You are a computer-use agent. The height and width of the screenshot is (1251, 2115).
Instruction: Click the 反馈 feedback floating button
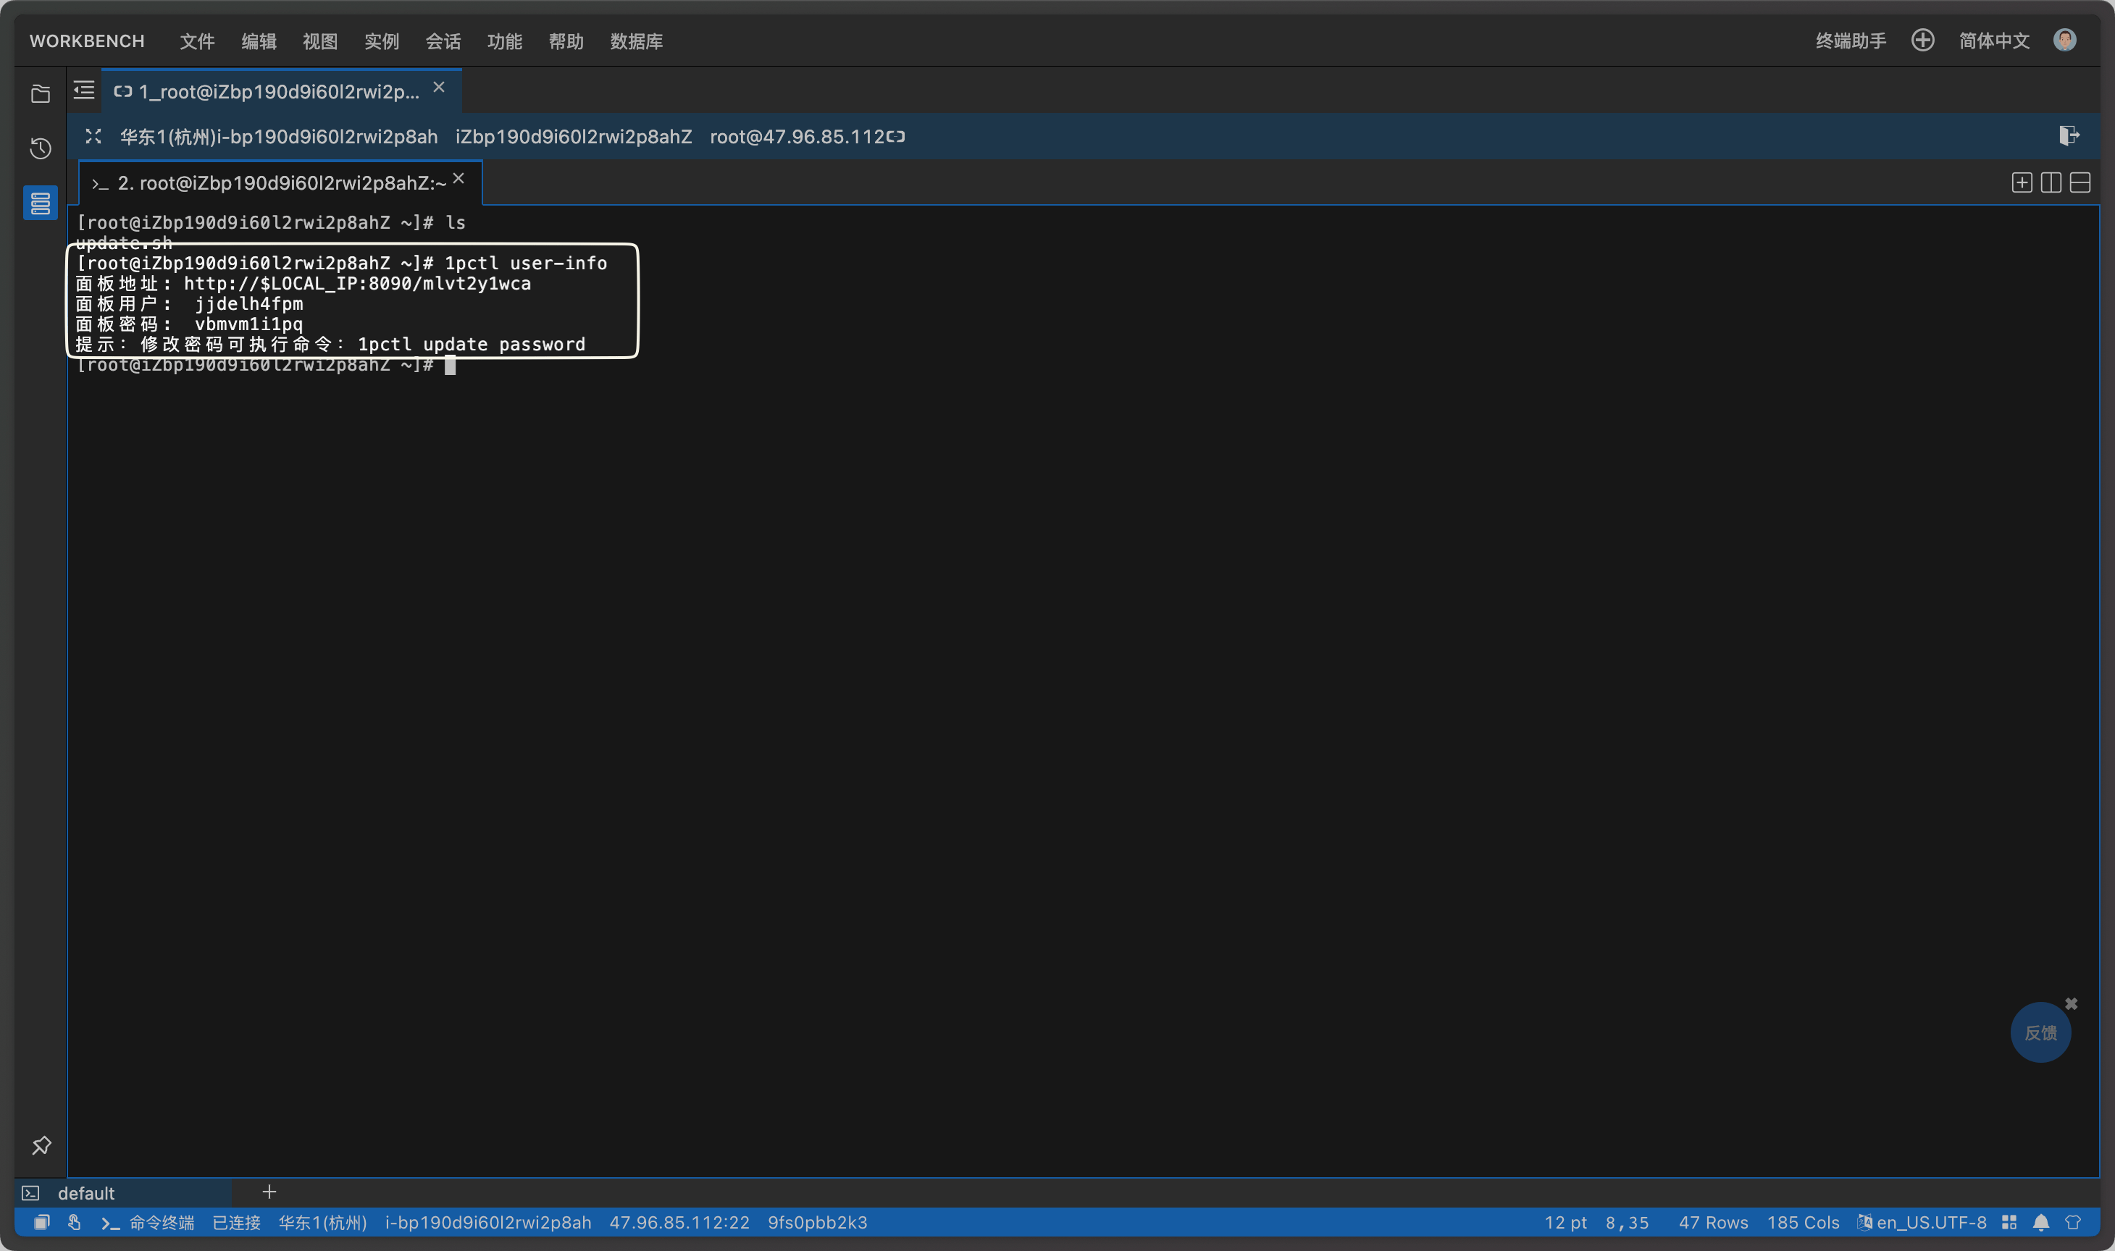click(2040, 1032)
